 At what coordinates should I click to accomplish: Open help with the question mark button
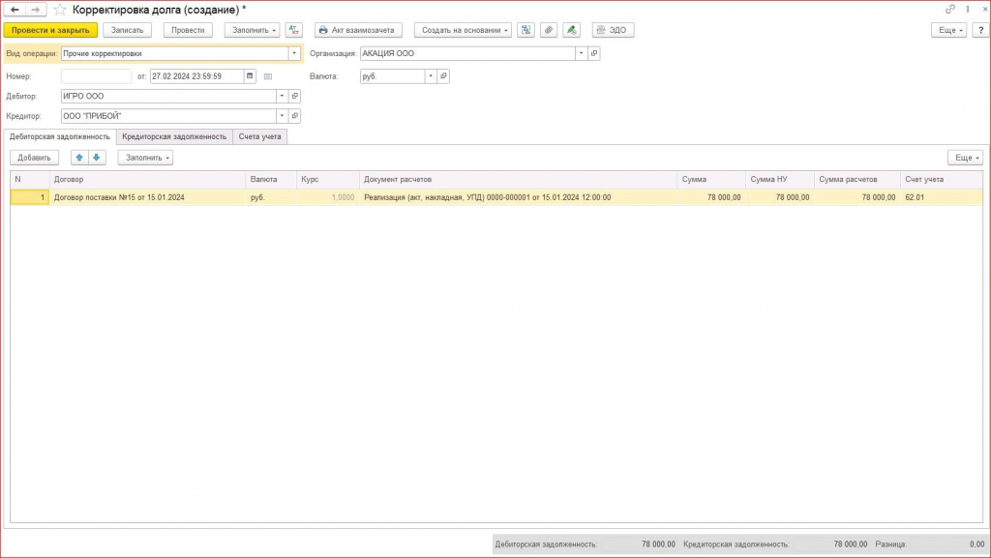point(981,30)
